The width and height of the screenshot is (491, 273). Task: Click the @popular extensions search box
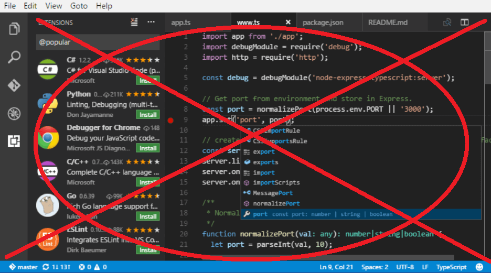(x=98, y=42)
